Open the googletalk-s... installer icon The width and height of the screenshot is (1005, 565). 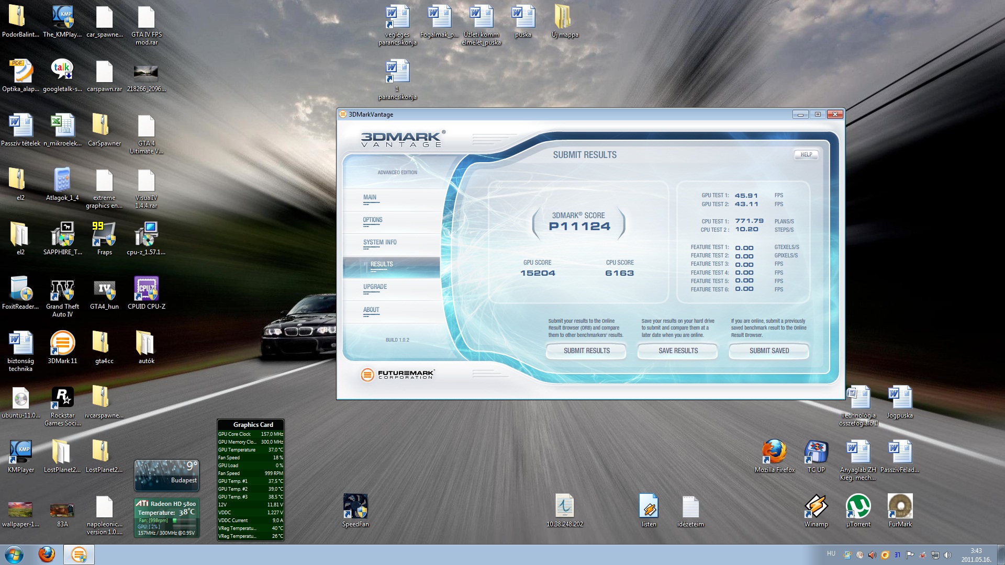(62, 75)
